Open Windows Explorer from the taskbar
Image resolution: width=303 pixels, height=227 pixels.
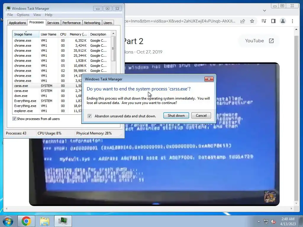click(x=45, y=221)
